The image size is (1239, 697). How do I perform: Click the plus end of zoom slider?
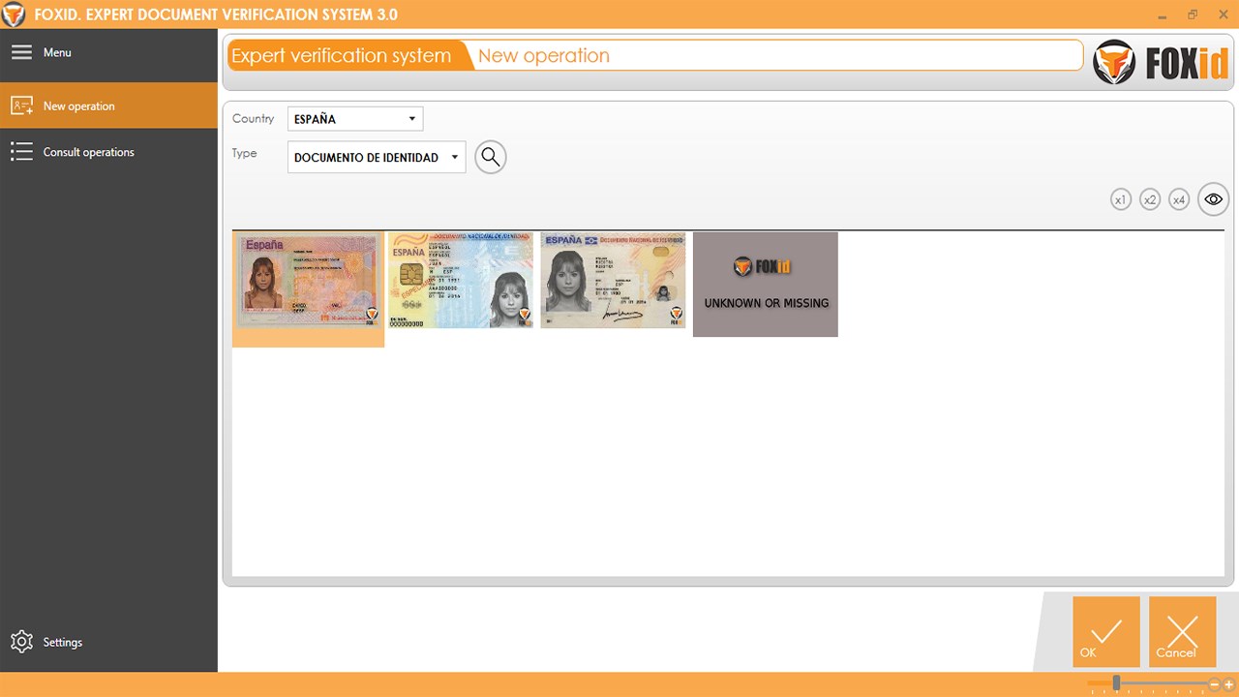click(1229, 684)
